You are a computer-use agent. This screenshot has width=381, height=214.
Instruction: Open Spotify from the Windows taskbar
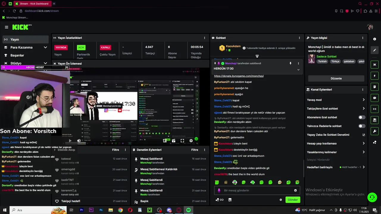click(188, 210)
